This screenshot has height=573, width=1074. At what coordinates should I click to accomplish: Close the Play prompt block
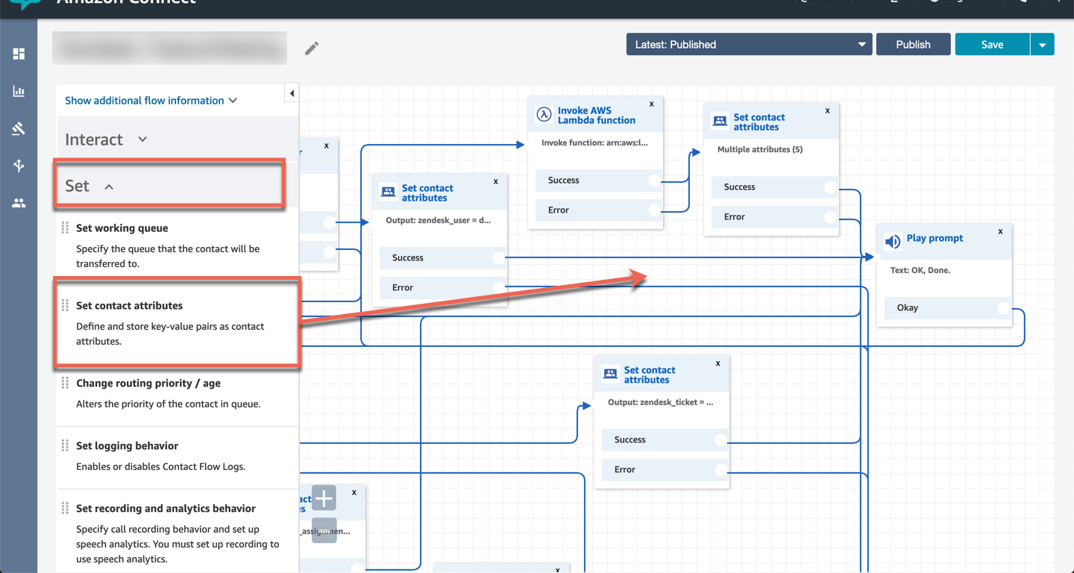(1000, 231)
